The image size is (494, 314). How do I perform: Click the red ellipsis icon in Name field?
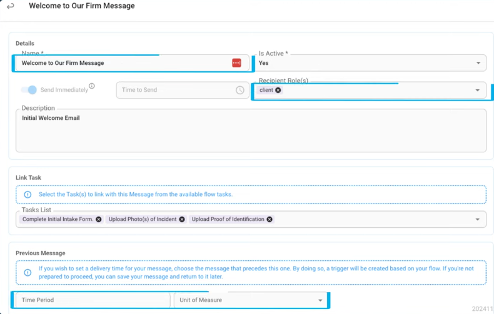tap(236, 63)
